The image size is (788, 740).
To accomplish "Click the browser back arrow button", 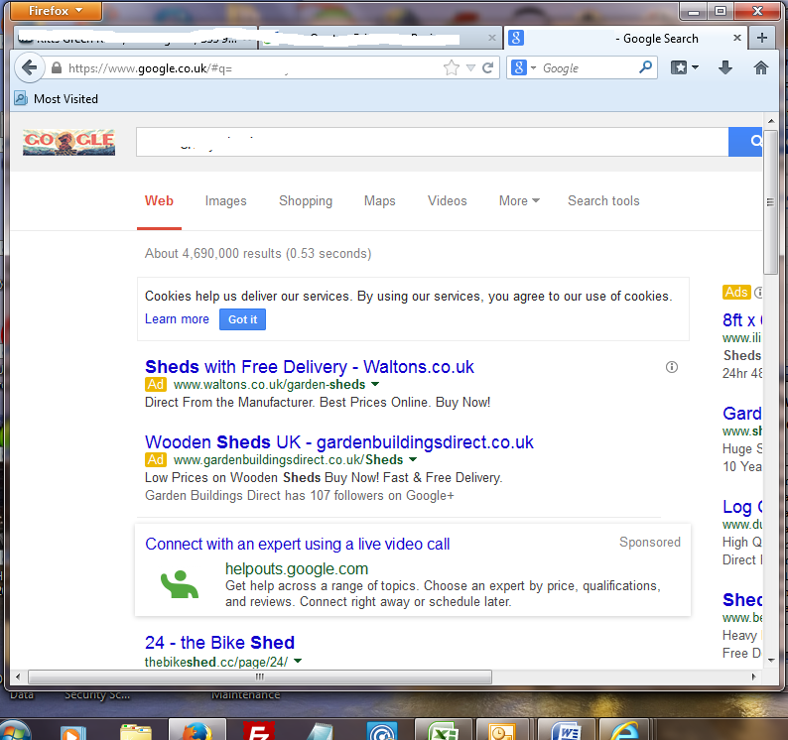I will (x=30, y=67).
